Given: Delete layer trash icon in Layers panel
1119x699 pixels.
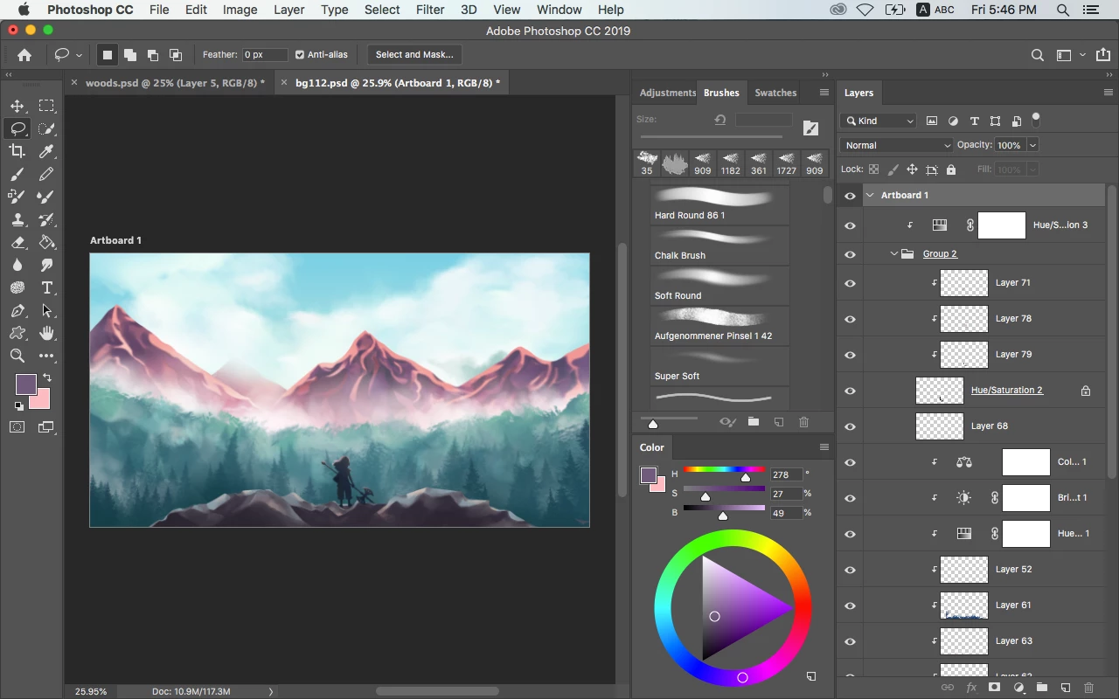Looking at the screenshot, I should click(x=1088, y=688).
